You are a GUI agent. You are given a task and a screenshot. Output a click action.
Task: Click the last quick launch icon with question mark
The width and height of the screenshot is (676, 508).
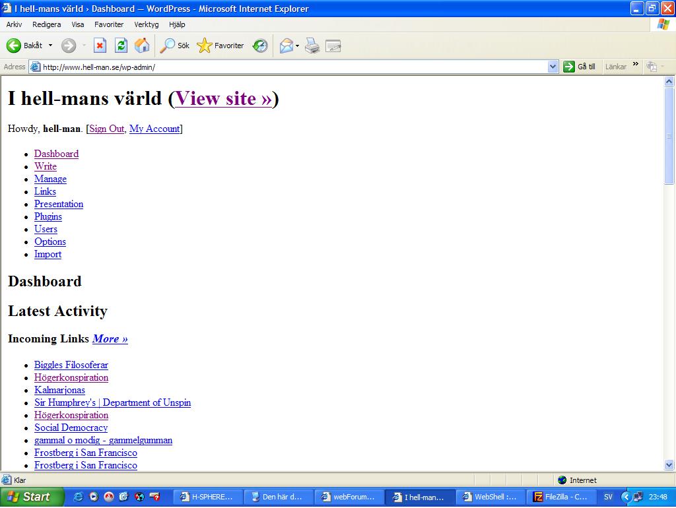(154, 497)
